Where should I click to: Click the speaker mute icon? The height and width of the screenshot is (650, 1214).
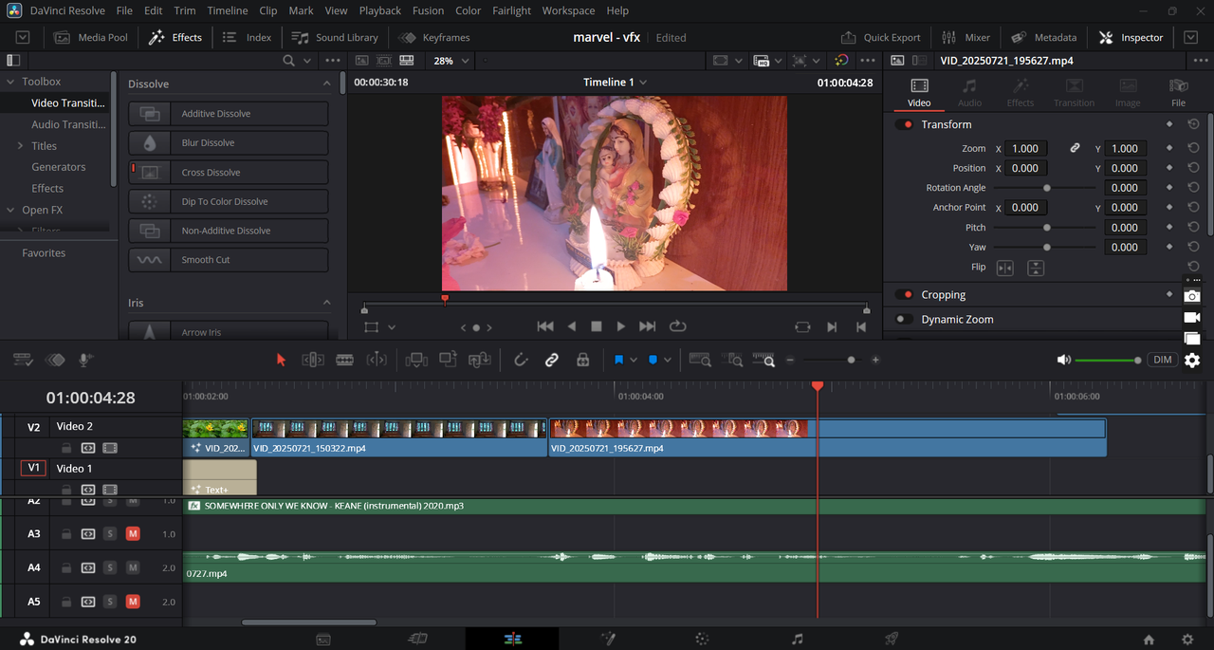(x=1064, y=360)
